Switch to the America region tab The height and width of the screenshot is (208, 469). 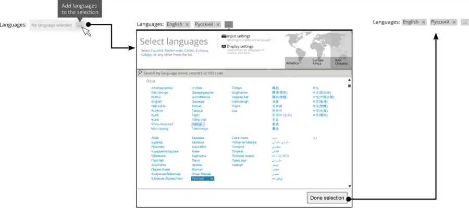292,63
